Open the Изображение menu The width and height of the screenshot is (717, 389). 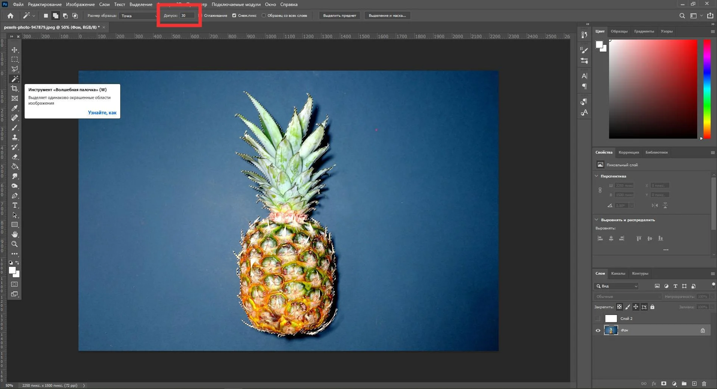coord(80,4)
